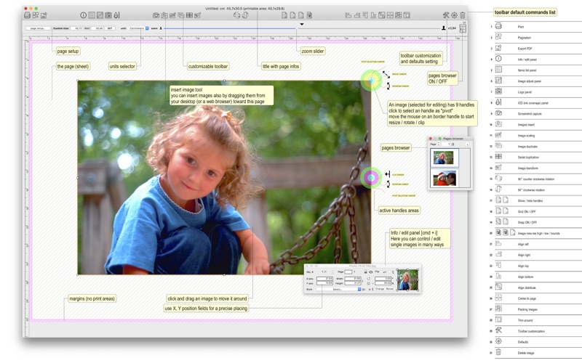This screenshot has width=582, height=363.
Task: Open Logs panel from the toolbar
Action: click(108, 15)
